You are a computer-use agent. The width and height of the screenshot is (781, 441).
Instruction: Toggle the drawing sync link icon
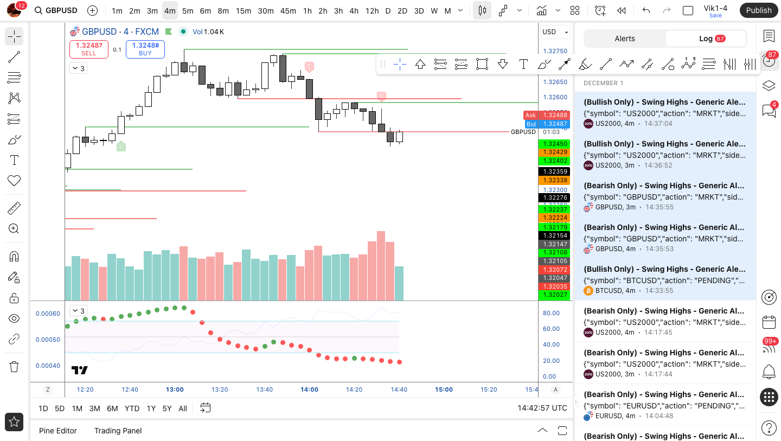[x=14, y=339]
